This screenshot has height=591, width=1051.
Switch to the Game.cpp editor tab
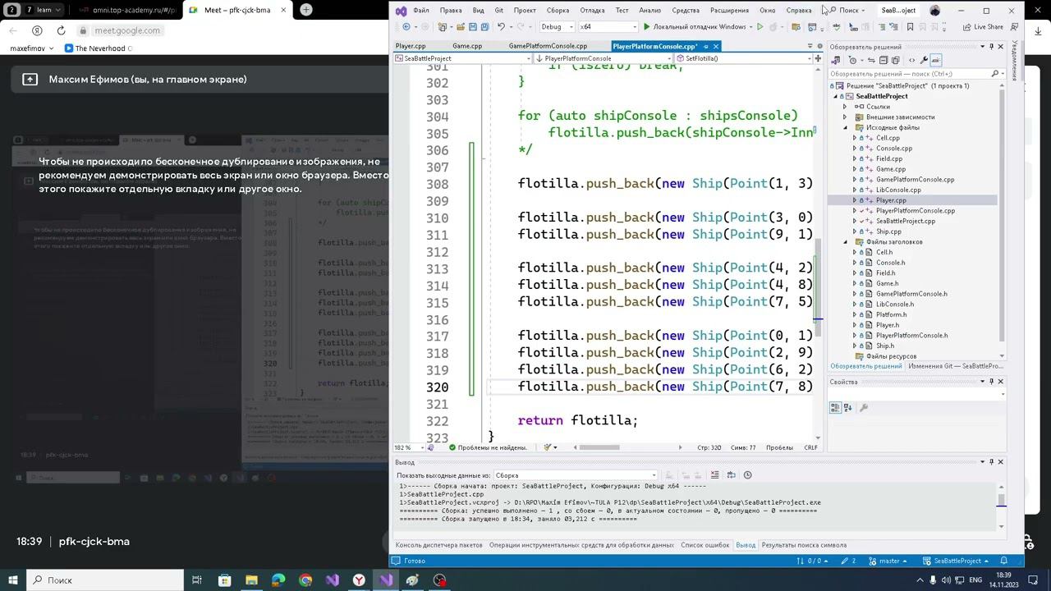[x=467, y=46]
